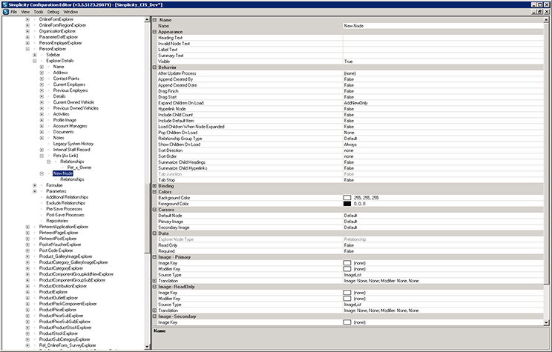Open the File menu

coord(14,12)
